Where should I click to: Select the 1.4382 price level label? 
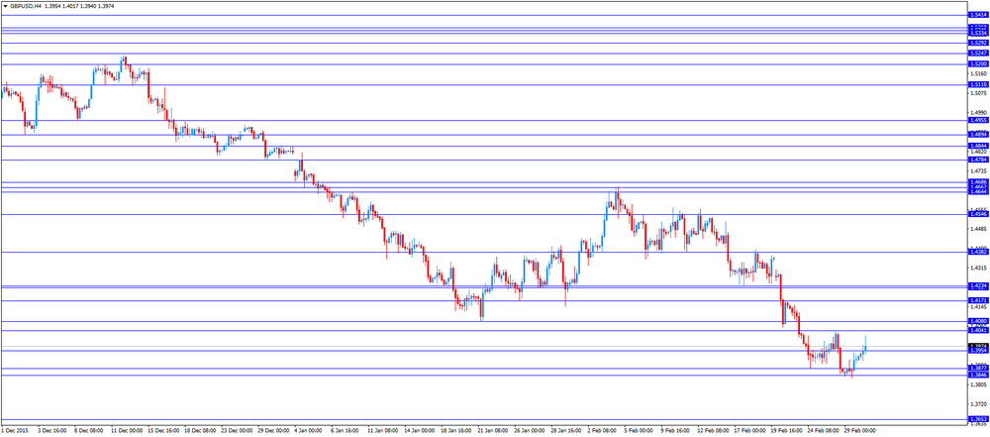tap(977, 253)
